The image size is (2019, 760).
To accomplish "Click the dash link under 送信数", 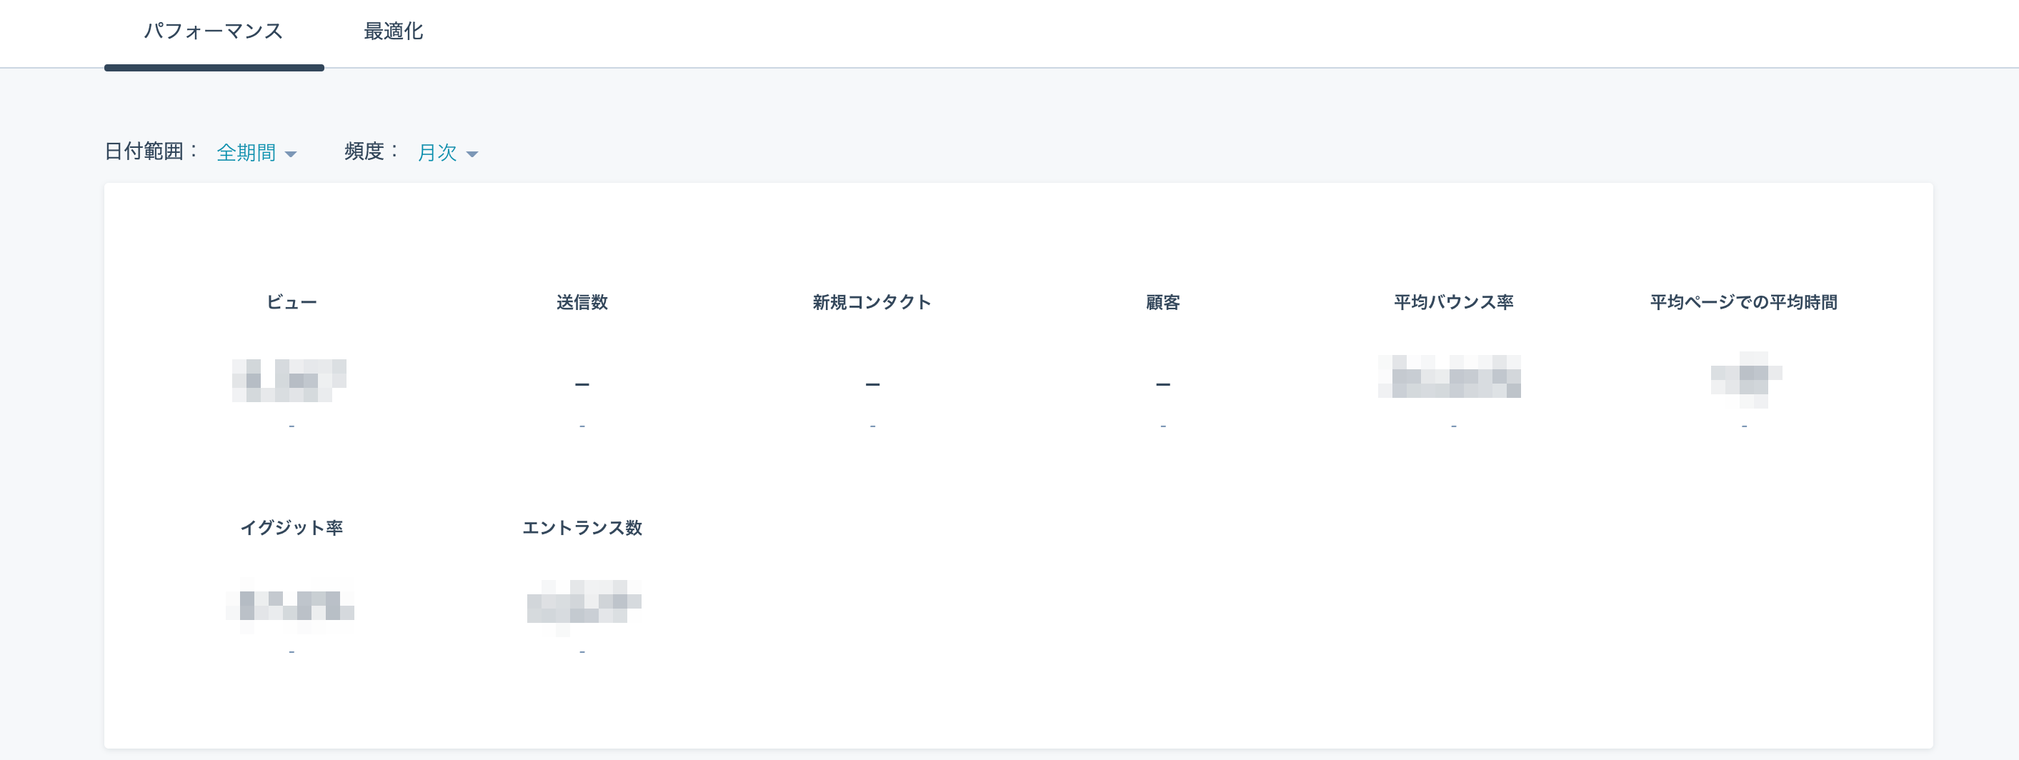I will 582,425.
